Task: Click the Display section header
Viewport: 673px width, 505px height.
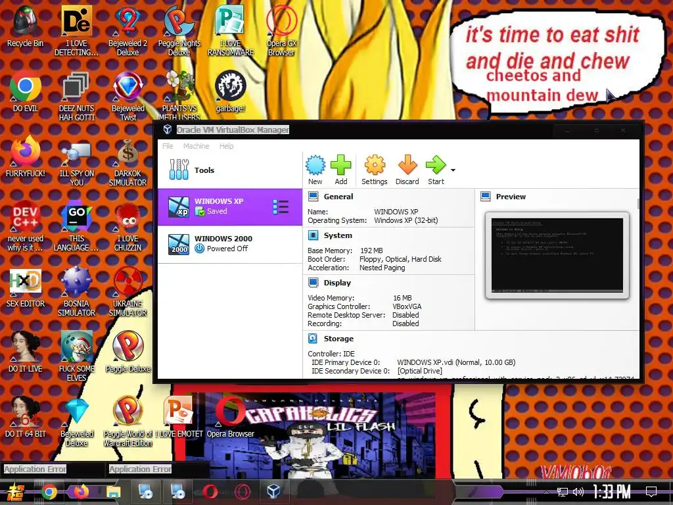Action: pos(337,283)
